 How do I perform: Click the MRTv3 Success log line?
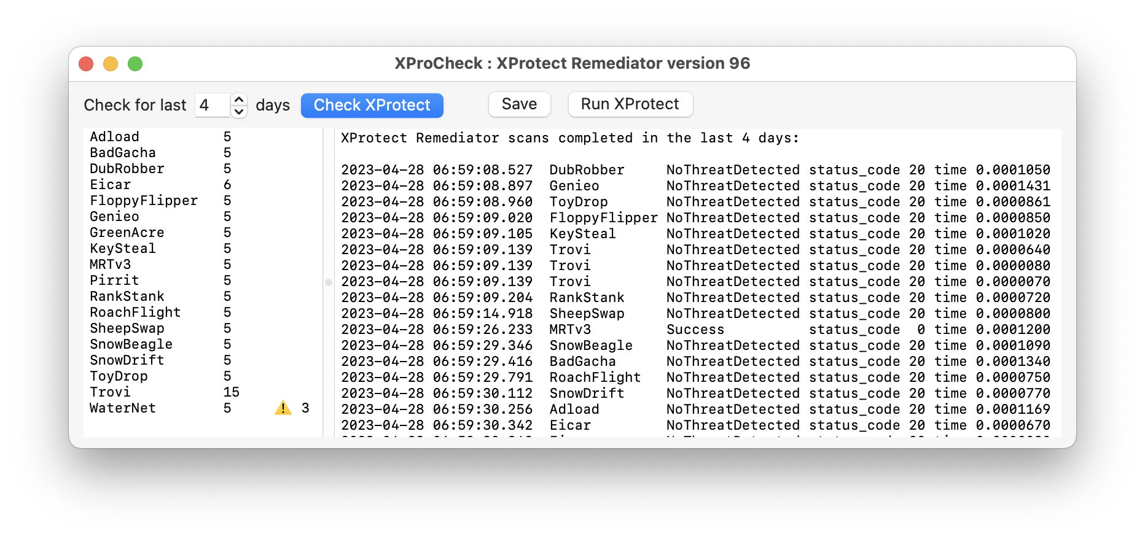click(694, 330)
